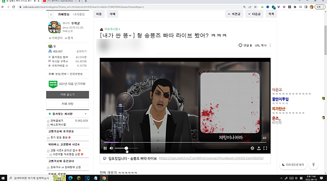Go to previous post with 이전글

pos(234,14)
